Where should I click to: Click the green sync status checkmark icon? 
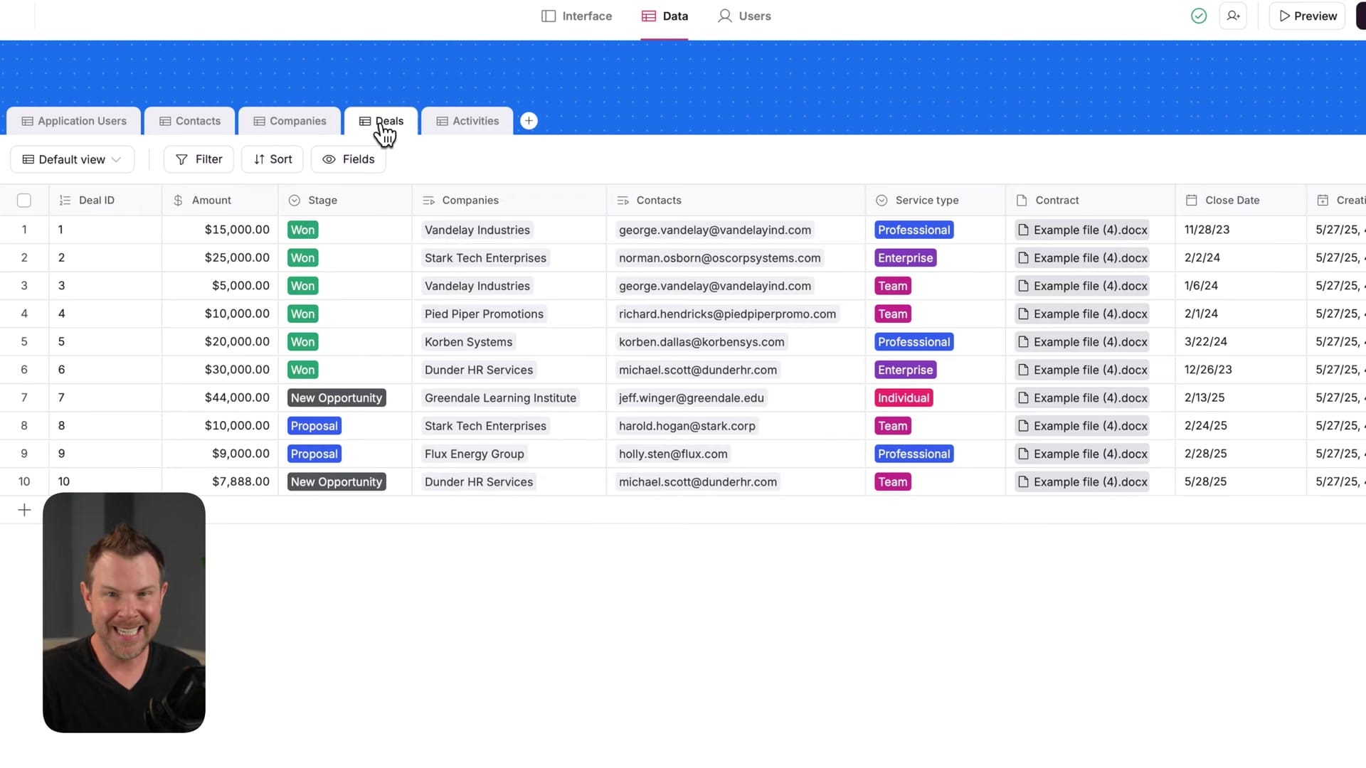coord(1199,16)
